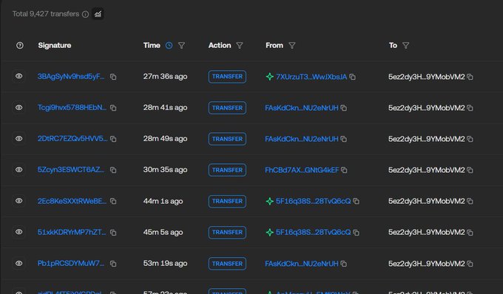The width and height of the screenshot is (503, 294).
Task: Copy signature Tcgi9hvx5788HEbN
Action: (113, 108)
